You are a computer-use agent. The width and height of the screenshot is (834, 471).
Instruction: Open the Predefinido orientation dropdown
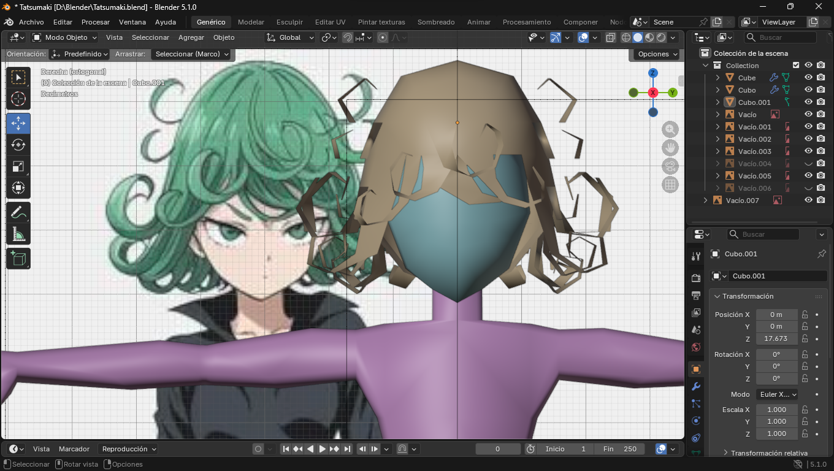[x=81, y=54]
